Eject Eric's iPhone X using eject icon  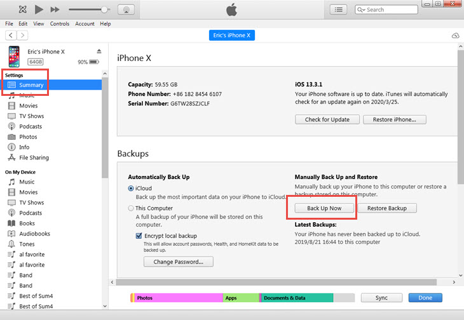[99, 51]
